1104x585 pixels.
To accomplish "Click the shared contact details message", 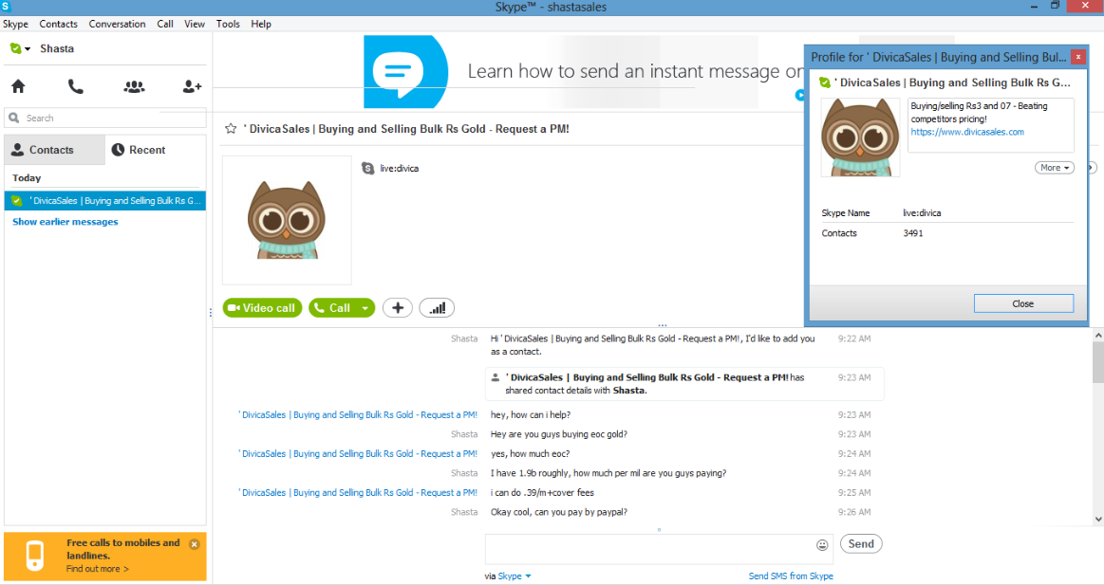I will tap(683, 384).
